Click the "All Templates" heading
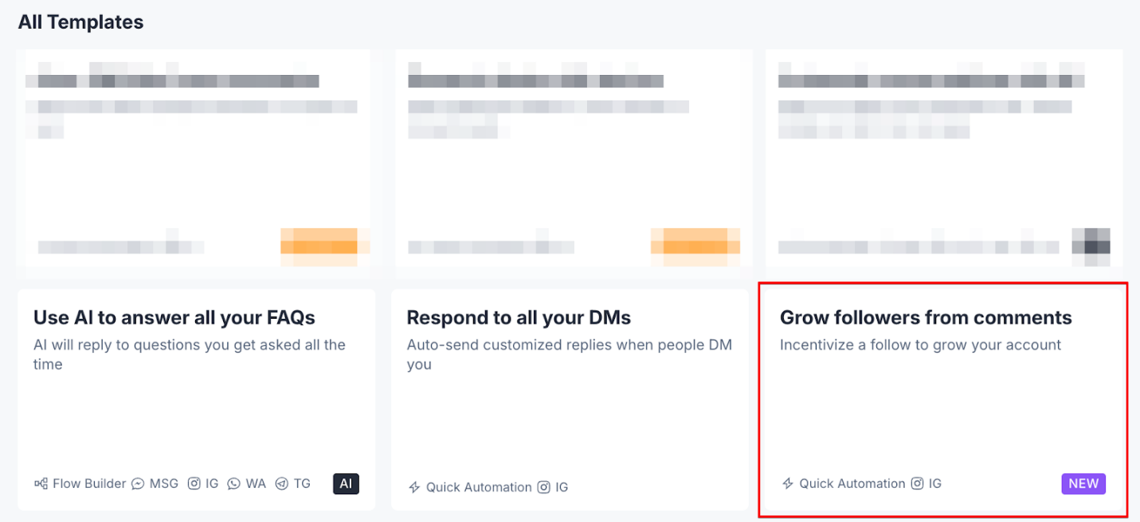 [x=80, y=22]
